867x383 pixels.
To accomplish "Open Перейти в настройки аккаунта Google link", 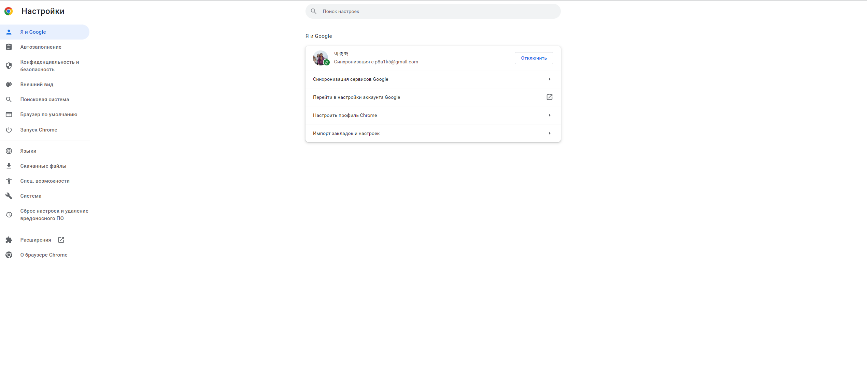I will [x=433, y=97].
